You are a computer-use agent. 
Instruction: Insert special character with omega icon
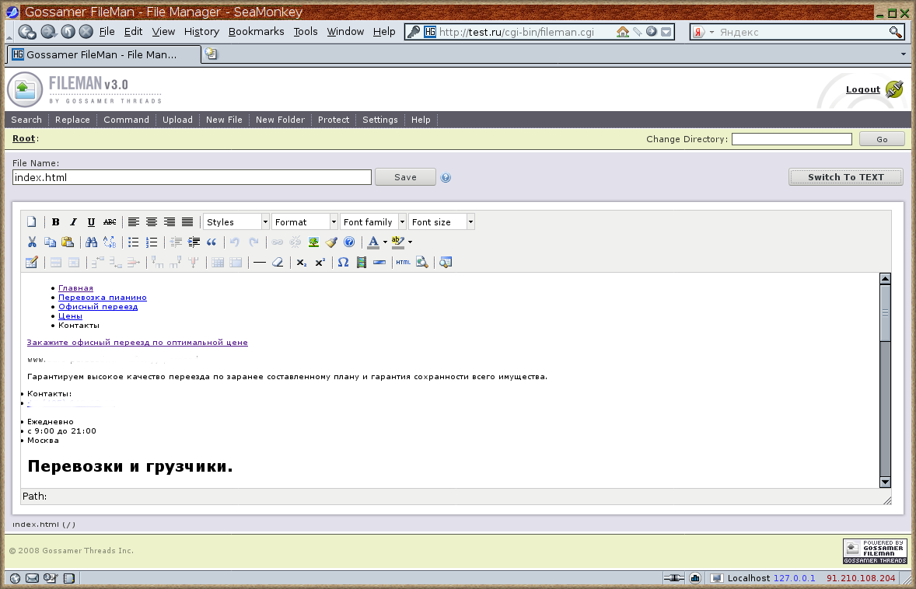[x=343, y=263]
